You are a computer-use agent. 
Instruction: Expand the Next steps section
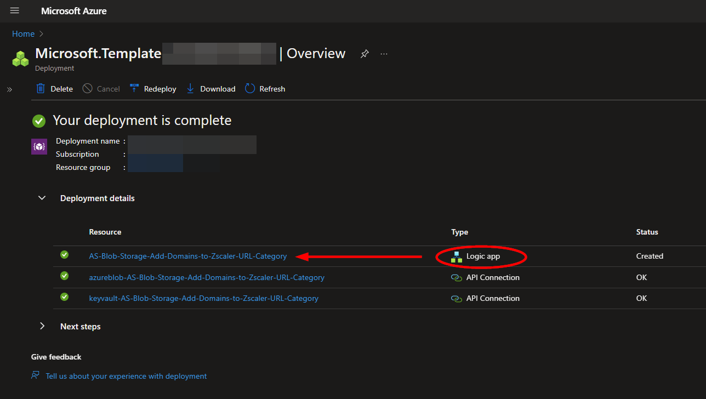[42, 326]
